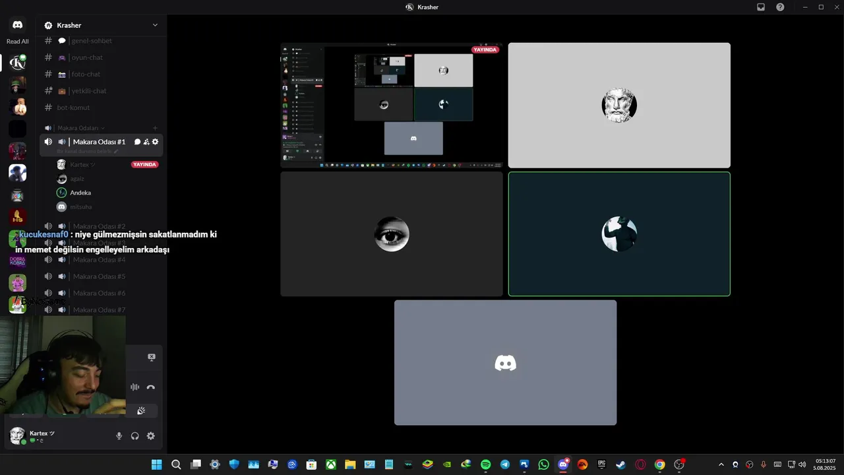
Task: Open Epic Games Launcher from taskbar
Action: point(601,464)
